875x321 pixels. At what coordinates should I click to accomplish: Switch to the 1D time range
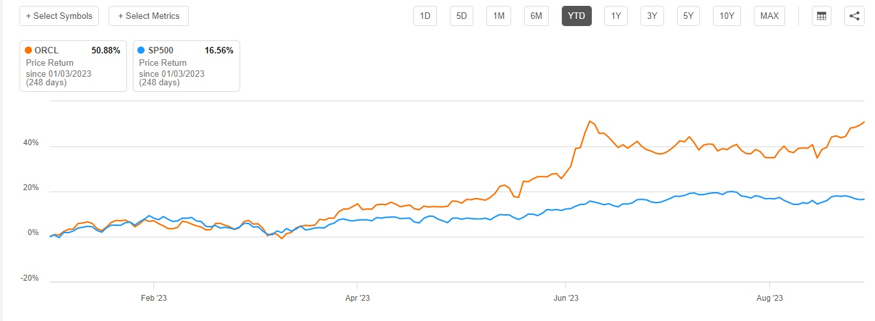425,16
